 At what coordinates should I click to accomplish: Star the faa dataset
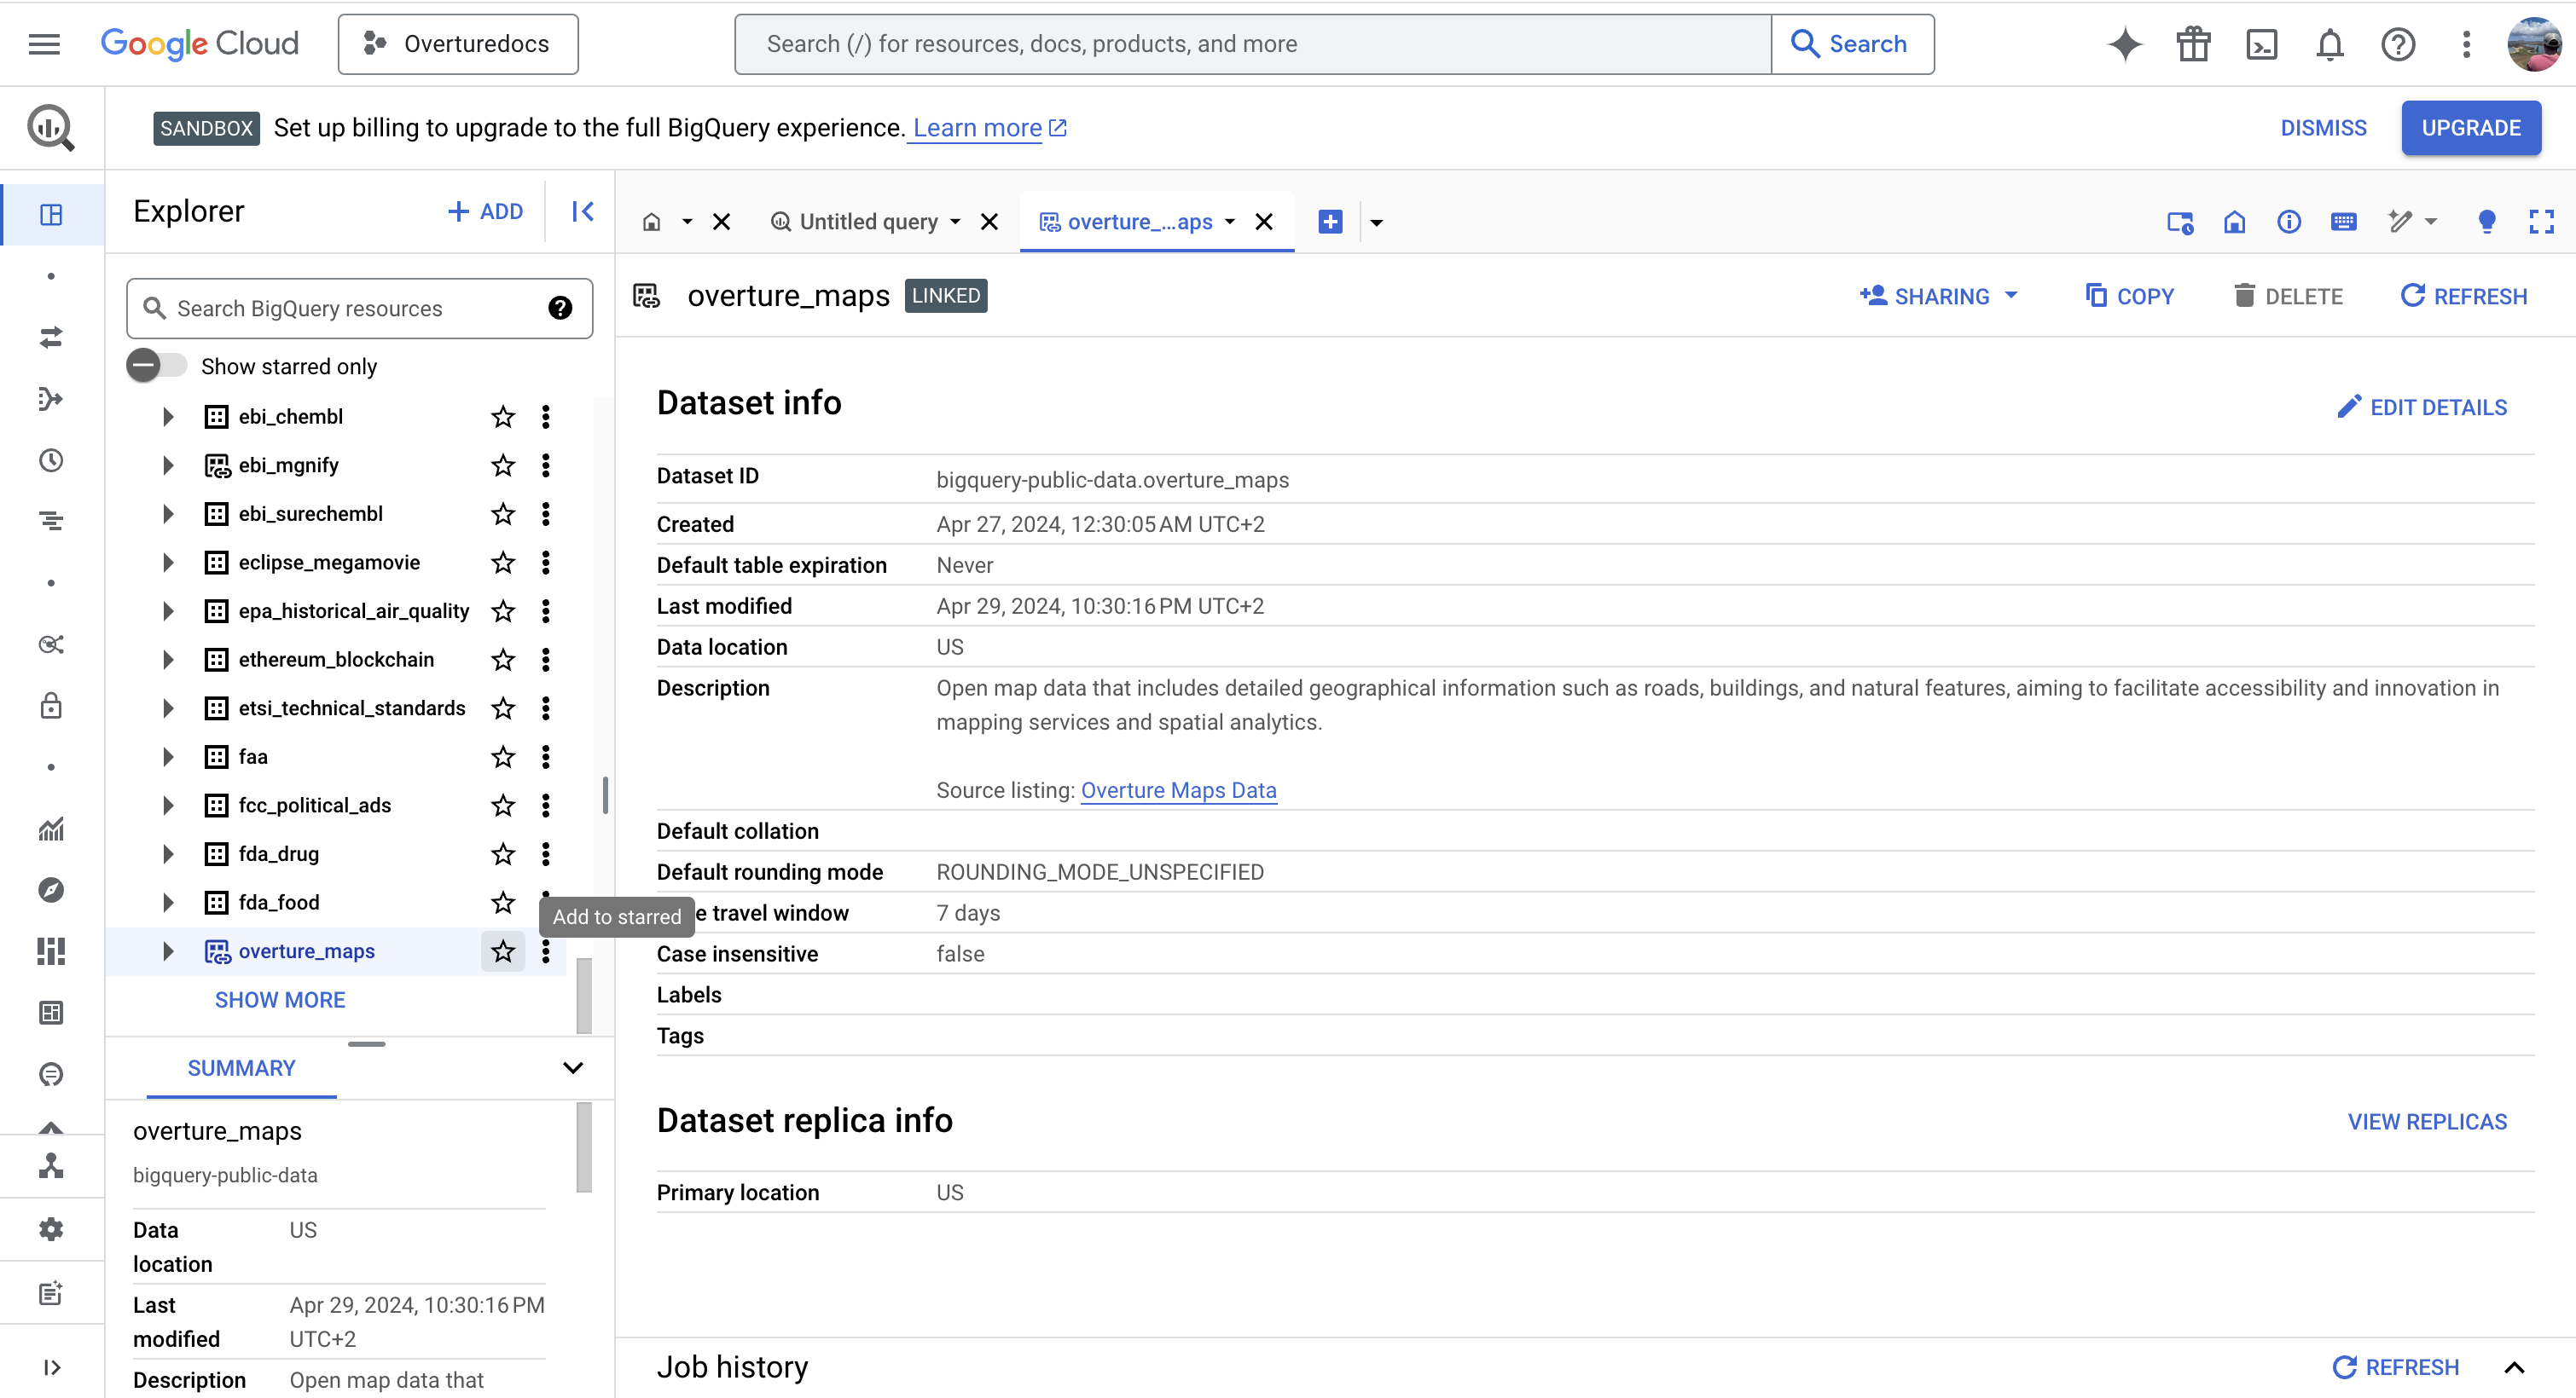tap(503, 756)
